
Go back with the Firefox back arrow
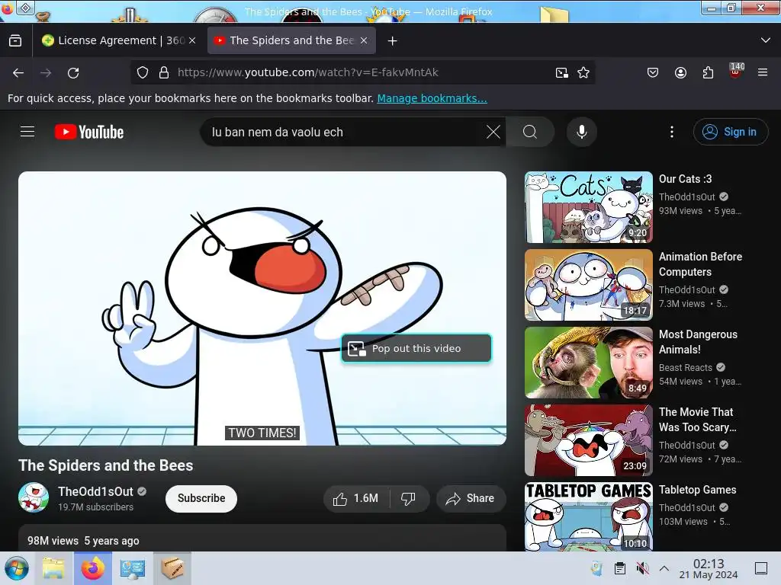tap(18, 73)
